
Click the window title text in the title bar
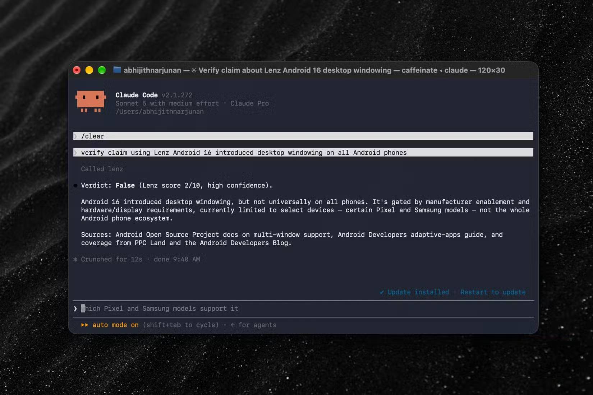coord(314,70)
